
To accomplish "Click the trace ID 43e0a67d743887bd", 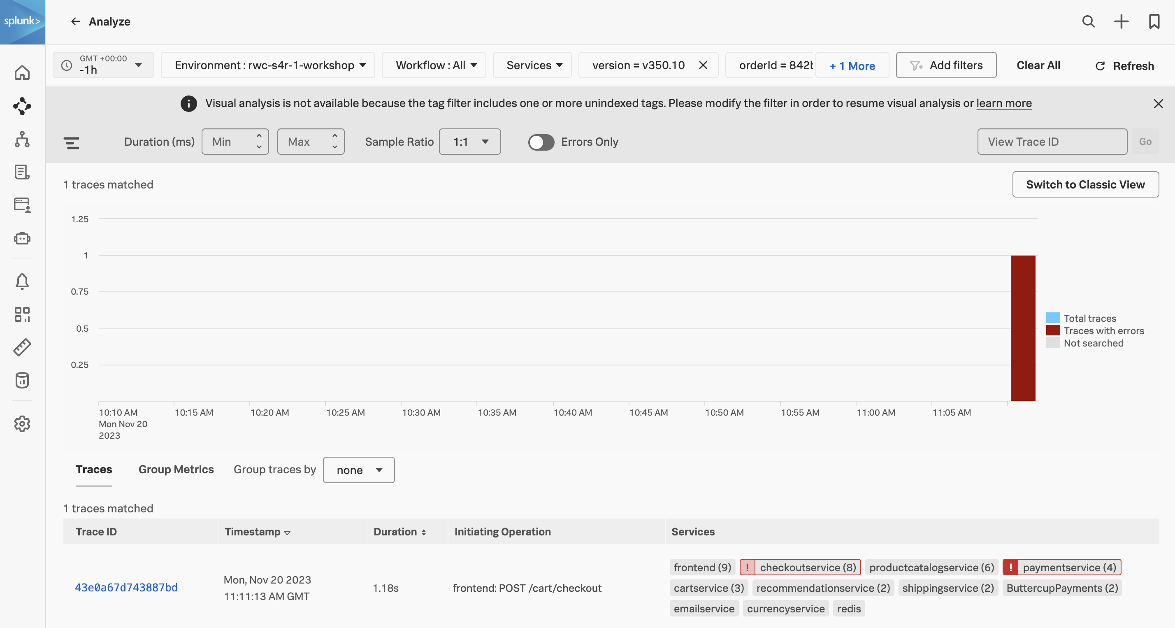I will [126, 587].
